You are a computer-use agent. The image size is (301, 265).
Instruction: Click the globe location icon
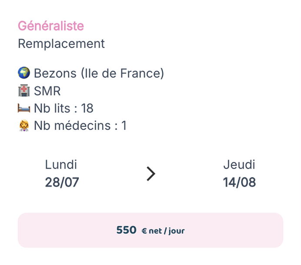[24, 73]
